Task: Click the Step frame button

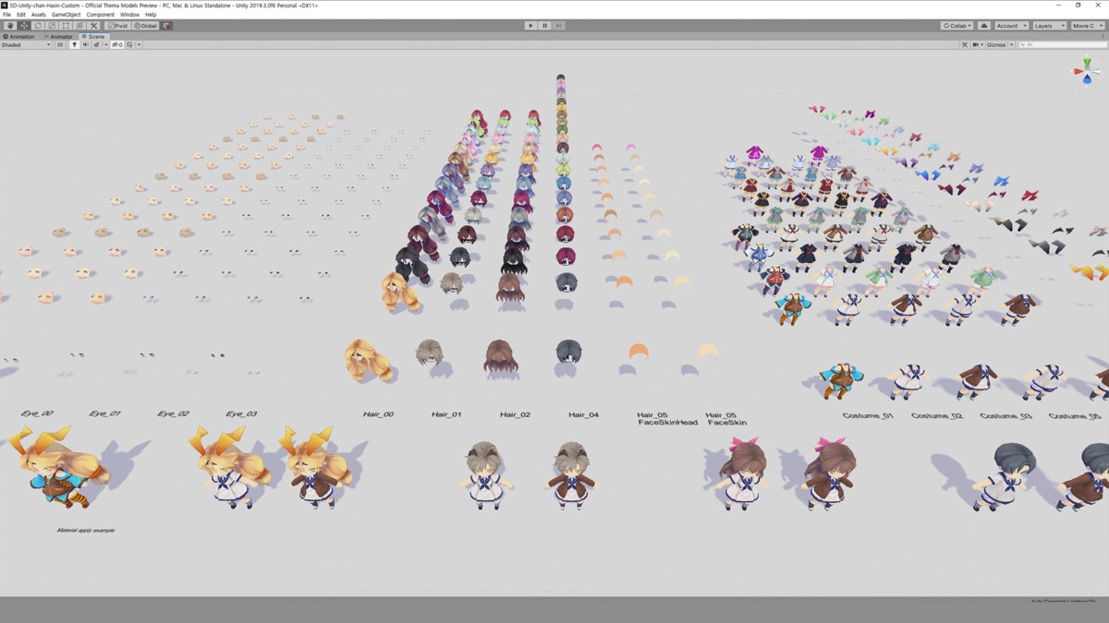Action: click(558, 26)
